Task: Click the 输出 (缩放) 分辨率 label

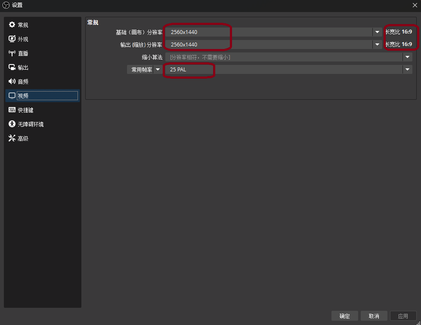Action: click(x=141, y=45)
